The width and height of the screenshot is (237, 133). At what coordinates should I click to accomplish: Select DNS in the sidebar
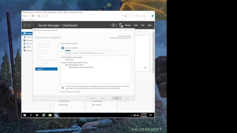pos(27,47)
